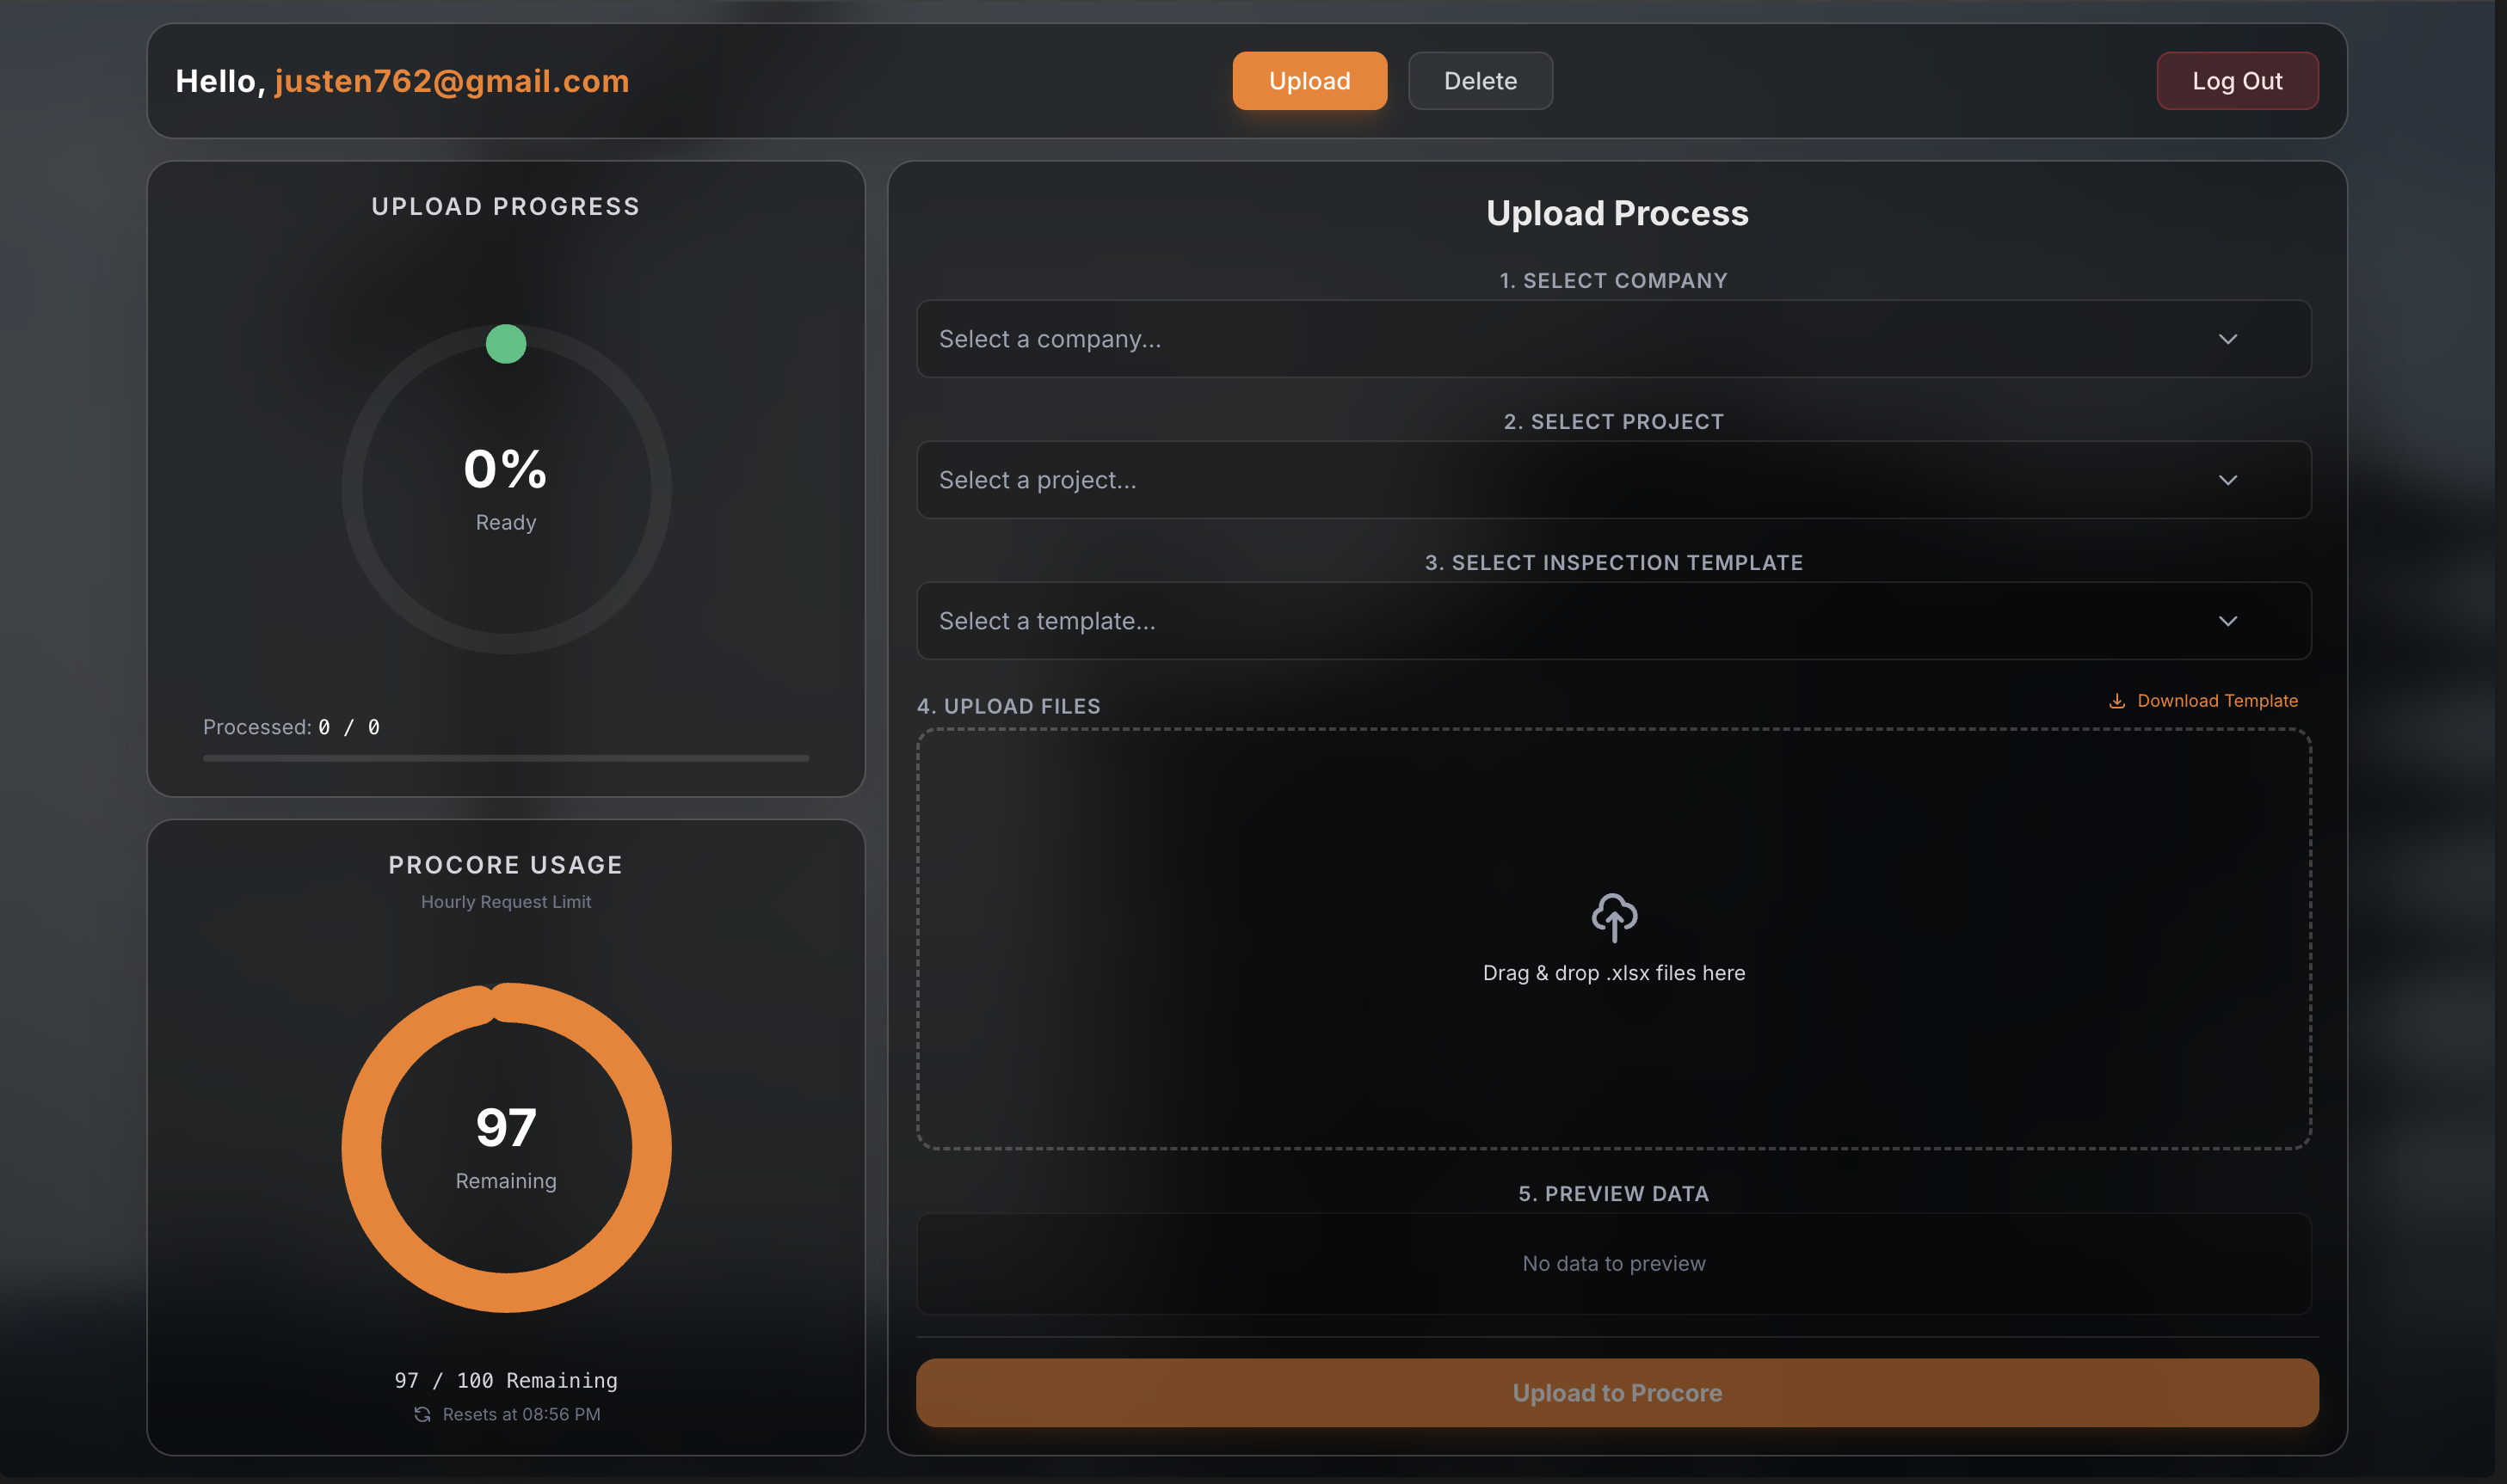2507x1484 pixels.
Task: Click the Resets at 08:56 PM text
Action: pos(521,1414)
